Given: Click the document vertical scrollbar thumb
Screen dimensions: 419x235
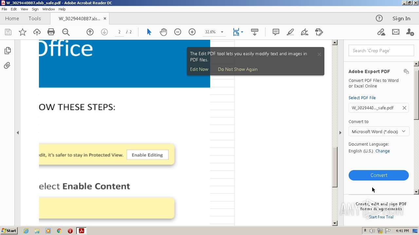Looking at the screenshot, I should tap(335, 167).
